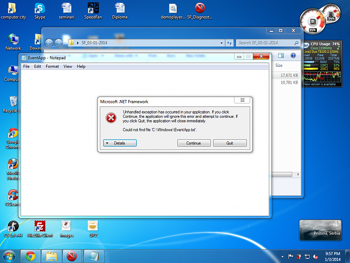Screen dimensions: 350x263
Task: Launch Mozilla Firefox desktop shortcut
Action: click(13, 170)
